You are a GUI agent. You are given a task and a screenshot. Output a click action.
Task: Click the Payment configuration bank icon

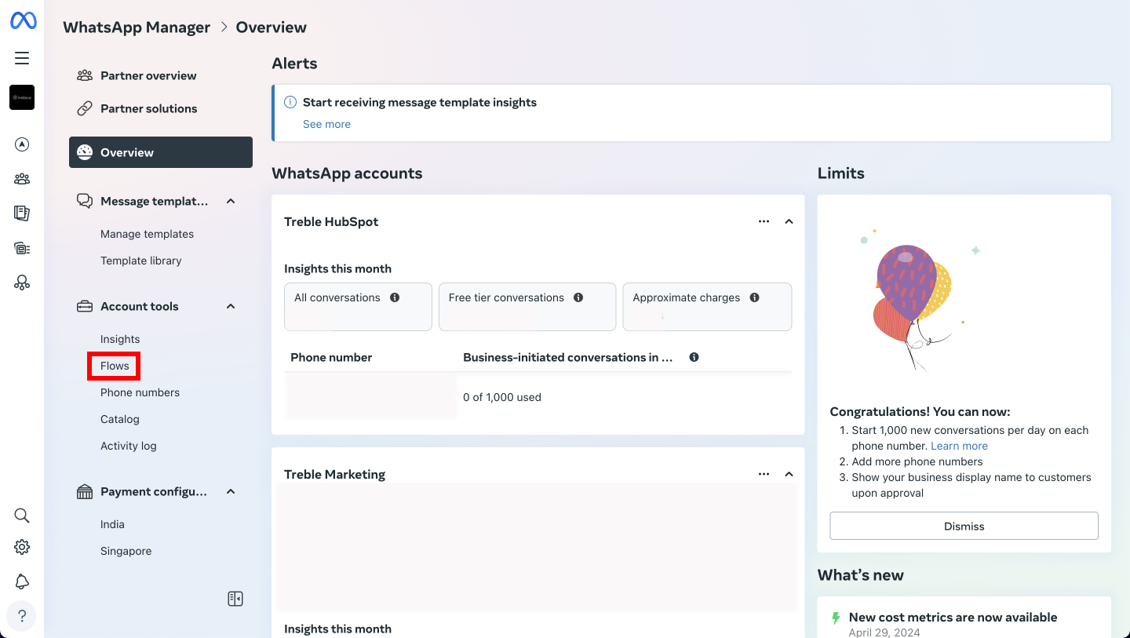pyautogui.click(x=85, y=491)
